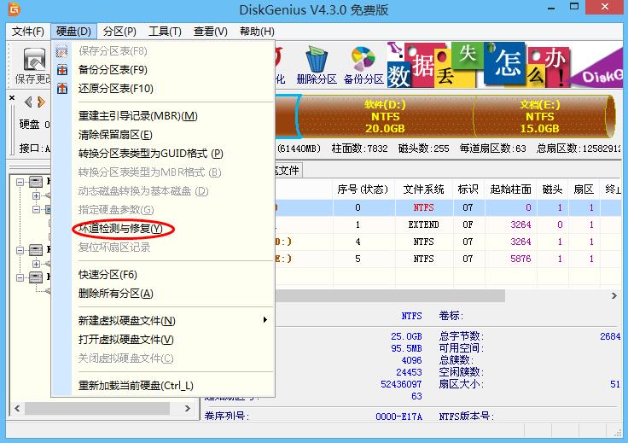Open the 查看(V) menu
This screenshot has width=628, height=443.
pos(210,32)
